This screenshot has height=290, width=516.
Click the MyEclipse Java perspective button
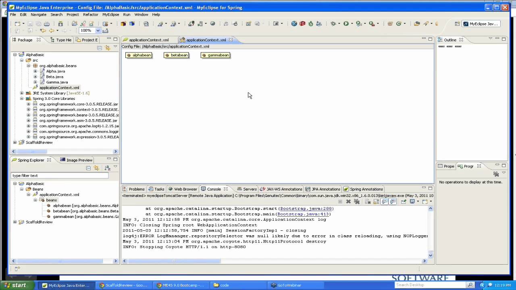point(481,24)
